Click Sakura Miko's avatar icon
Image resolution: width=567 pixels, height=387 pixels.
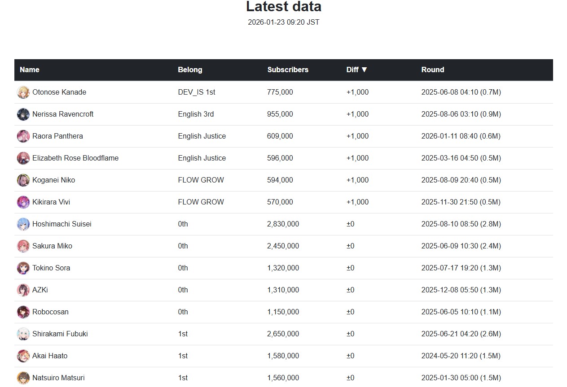[x=23, y=246]
